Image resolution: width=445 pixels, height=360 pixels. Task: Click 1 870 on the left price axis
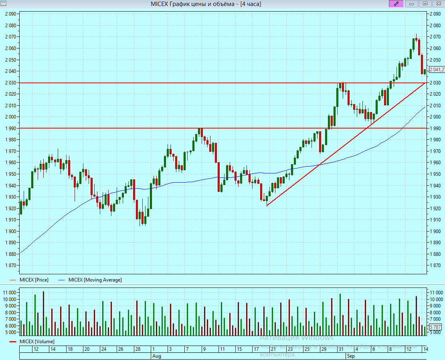11,265
